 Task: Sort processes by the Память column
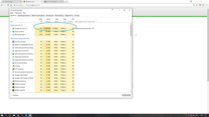tap(47, 20)
